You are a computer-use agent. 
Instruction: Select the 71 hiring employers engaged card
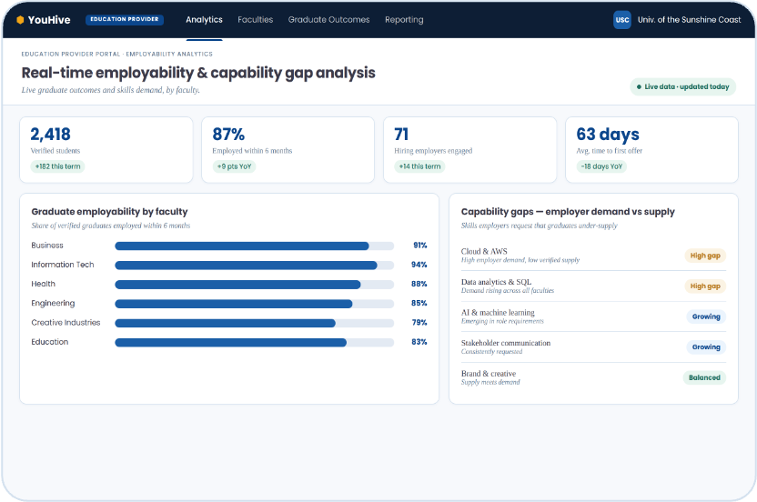tap(469, 150)
